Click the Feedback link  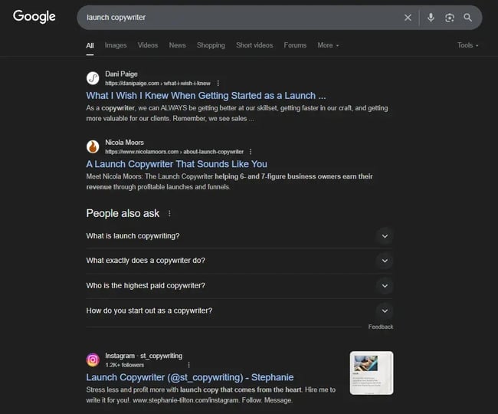[x=380, y=327]
